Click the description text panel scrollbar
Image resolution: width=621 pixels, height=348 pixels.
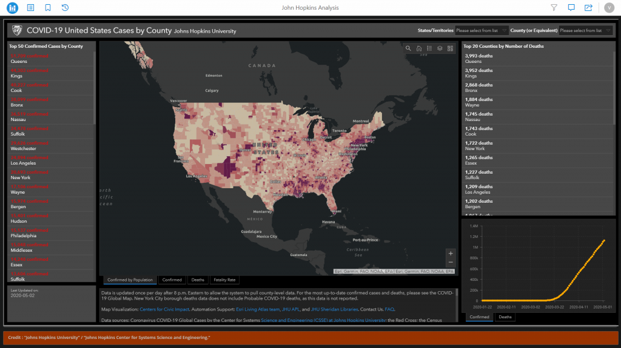point(457,293)
